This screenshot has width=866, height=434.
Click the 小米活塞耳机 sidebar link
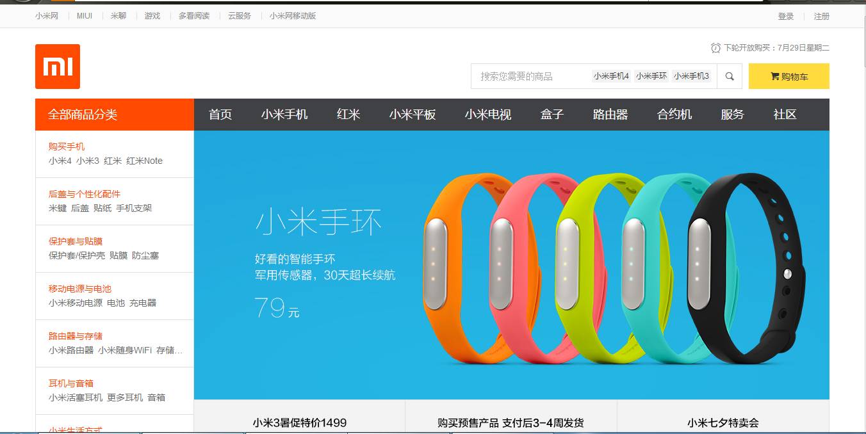76,398
